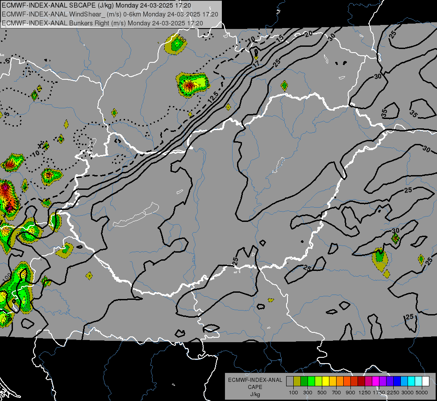Pick the pink-magenta swatch starting at 1250
The image size is (437, 401).
point(368,381)
